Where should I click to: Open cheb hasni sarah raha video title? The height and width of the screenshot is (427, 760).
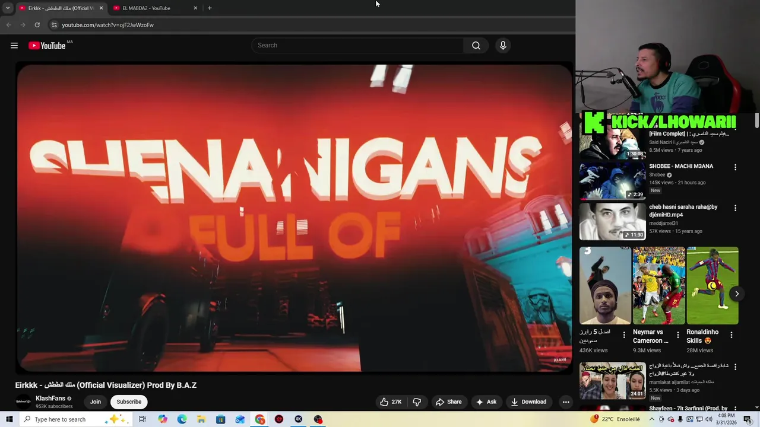(x=683, y=211)
